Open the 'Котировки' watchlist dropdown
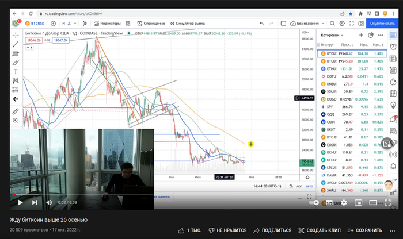The width and height of the screenshot is (403, 239). click(x=332, y=35)
